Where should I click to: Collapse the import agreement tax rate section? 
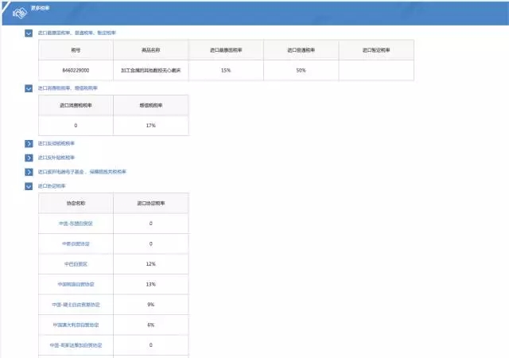[x=29, y=186]
